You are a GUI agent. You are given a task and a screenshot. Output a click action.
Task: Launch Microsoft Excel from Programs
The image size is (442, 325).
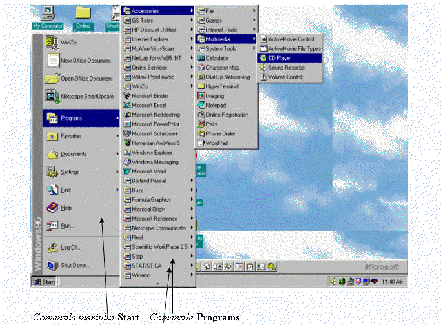(x=128, y=104)
